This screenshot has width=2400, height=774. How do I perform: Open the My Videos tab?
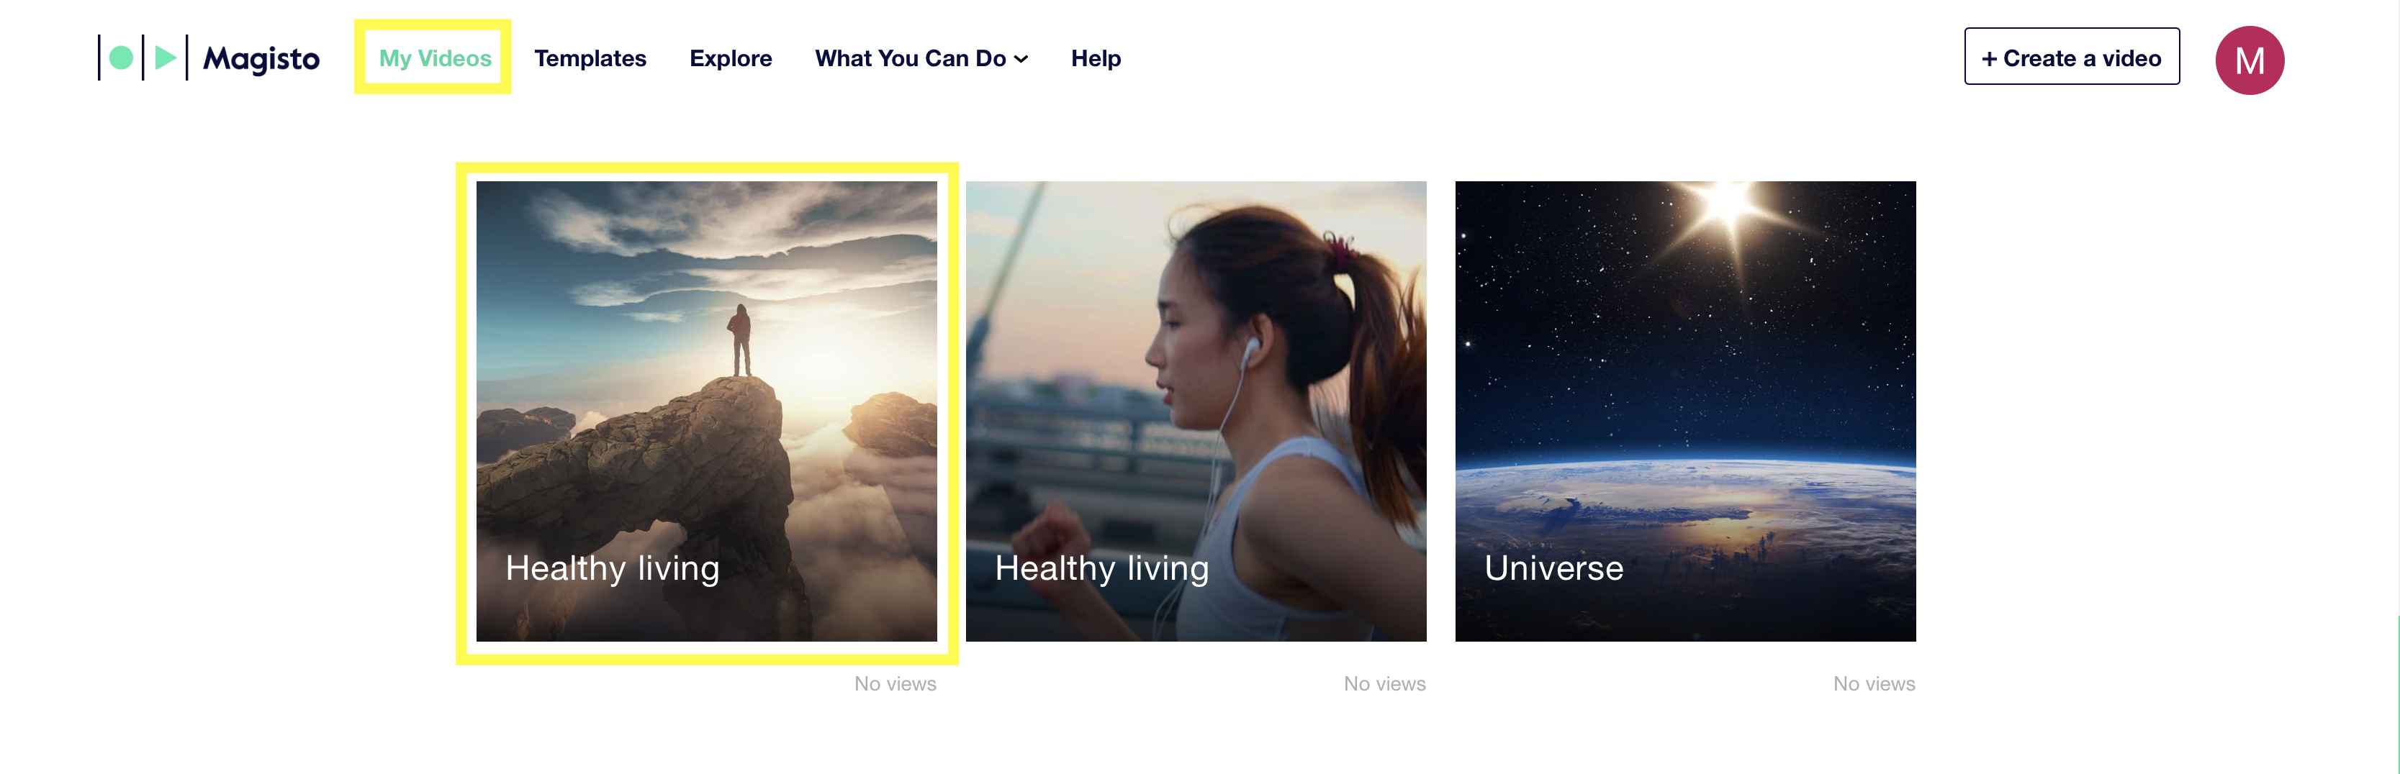tap(435, 58)
